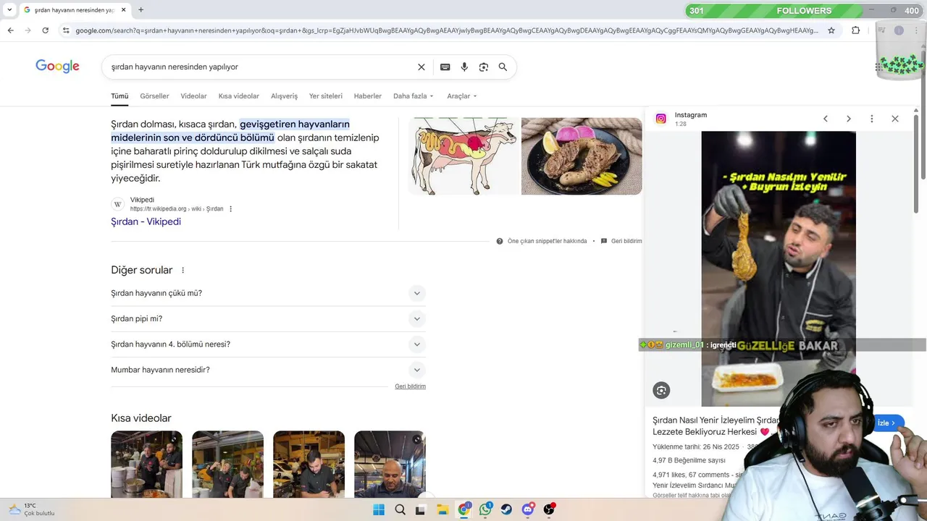The image size is (927, 521).
Task: Open Task View on the taskbar
Action: tap(421, 509)
